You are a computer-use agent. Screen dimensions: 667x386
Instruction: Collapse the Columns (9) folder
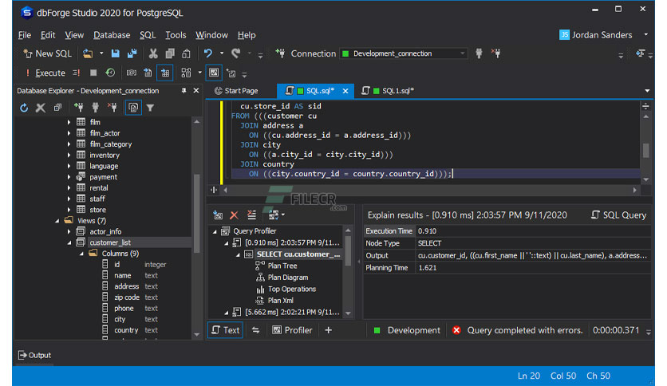tap(81, 254)
